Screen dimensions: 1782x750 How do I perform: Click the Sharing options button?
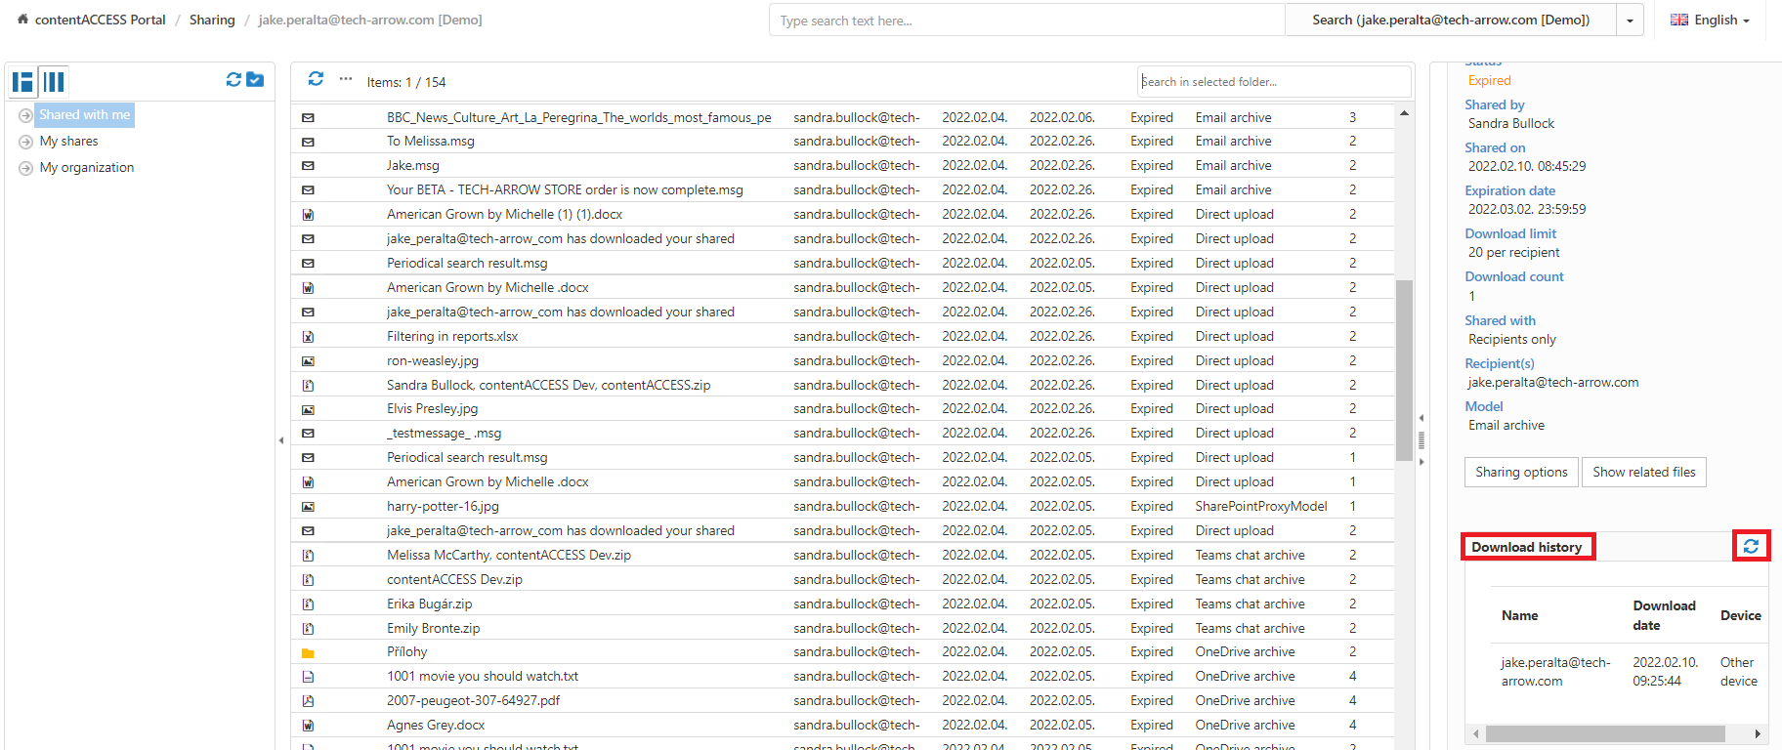[x=1521, y=473]
